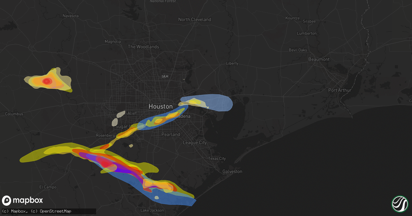Click the Lumberton label

[307, 33]
